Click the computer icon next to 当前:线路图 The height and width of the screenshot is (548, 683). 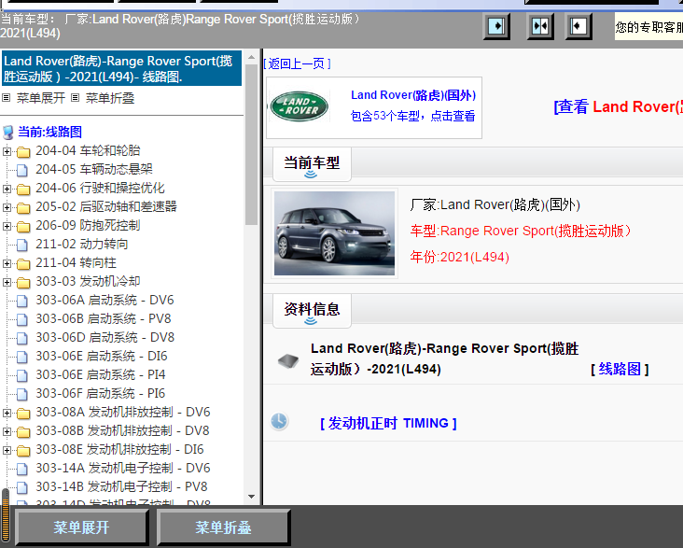[x=7, y=132]
